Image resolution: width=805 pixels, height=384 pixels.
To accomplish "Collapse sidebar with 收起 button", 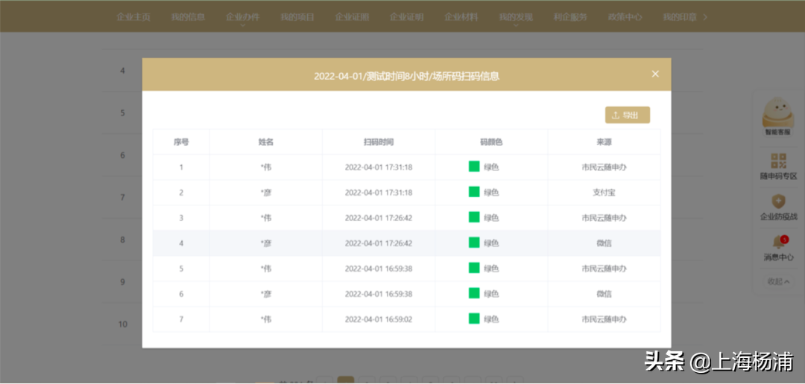I will point(778,281).
